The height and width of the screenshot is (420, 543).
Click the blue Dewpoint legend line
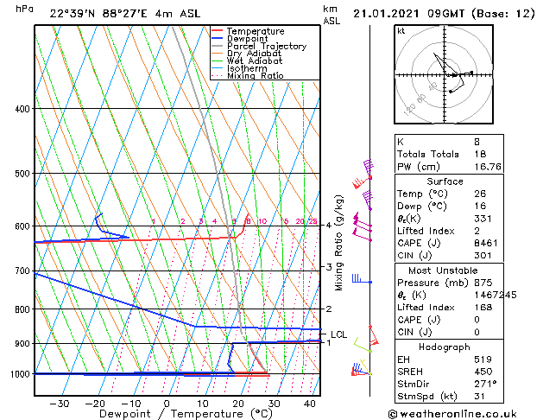coord(217,39)
